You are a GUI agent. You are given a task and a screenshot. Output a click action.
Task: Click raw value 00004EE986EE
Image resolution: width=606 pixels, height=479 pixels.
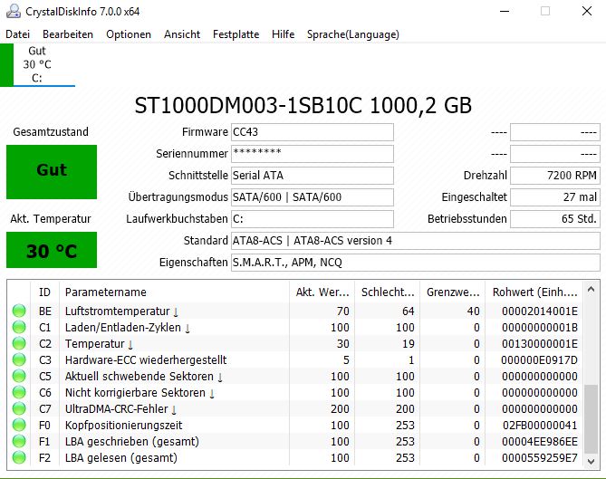(x=540, y=442)
